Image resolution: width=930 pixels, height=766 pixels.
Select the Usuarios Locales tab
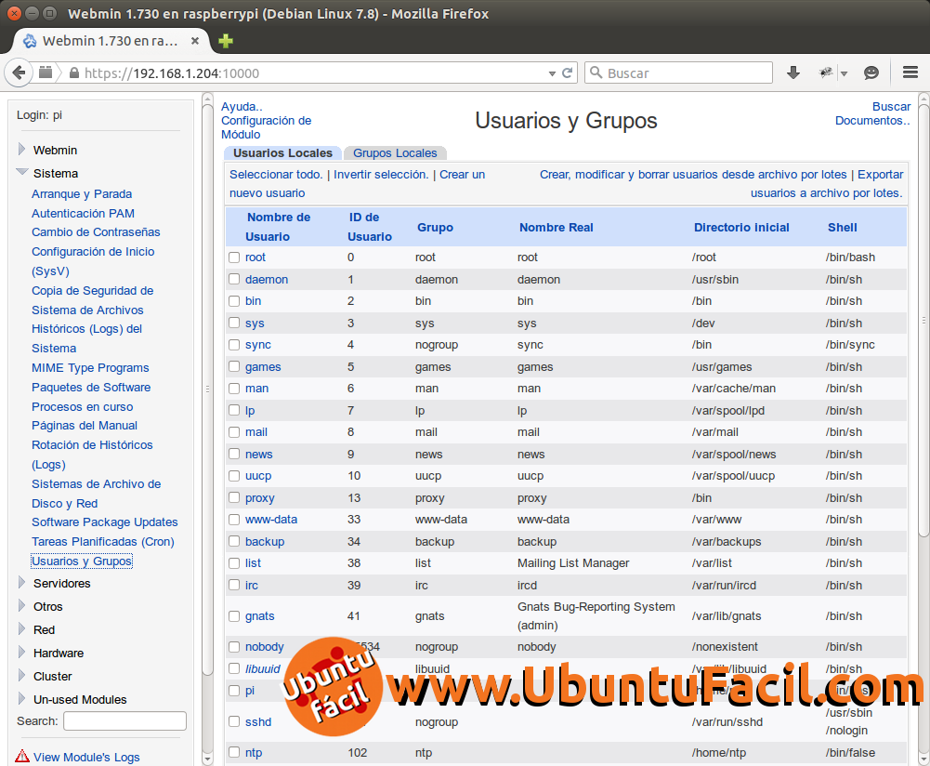(282, 153)
